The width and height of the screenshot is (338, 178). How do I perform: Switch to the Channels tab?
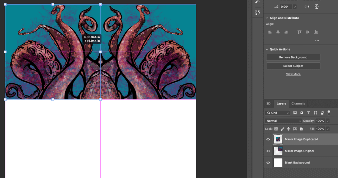pos(298,103)
